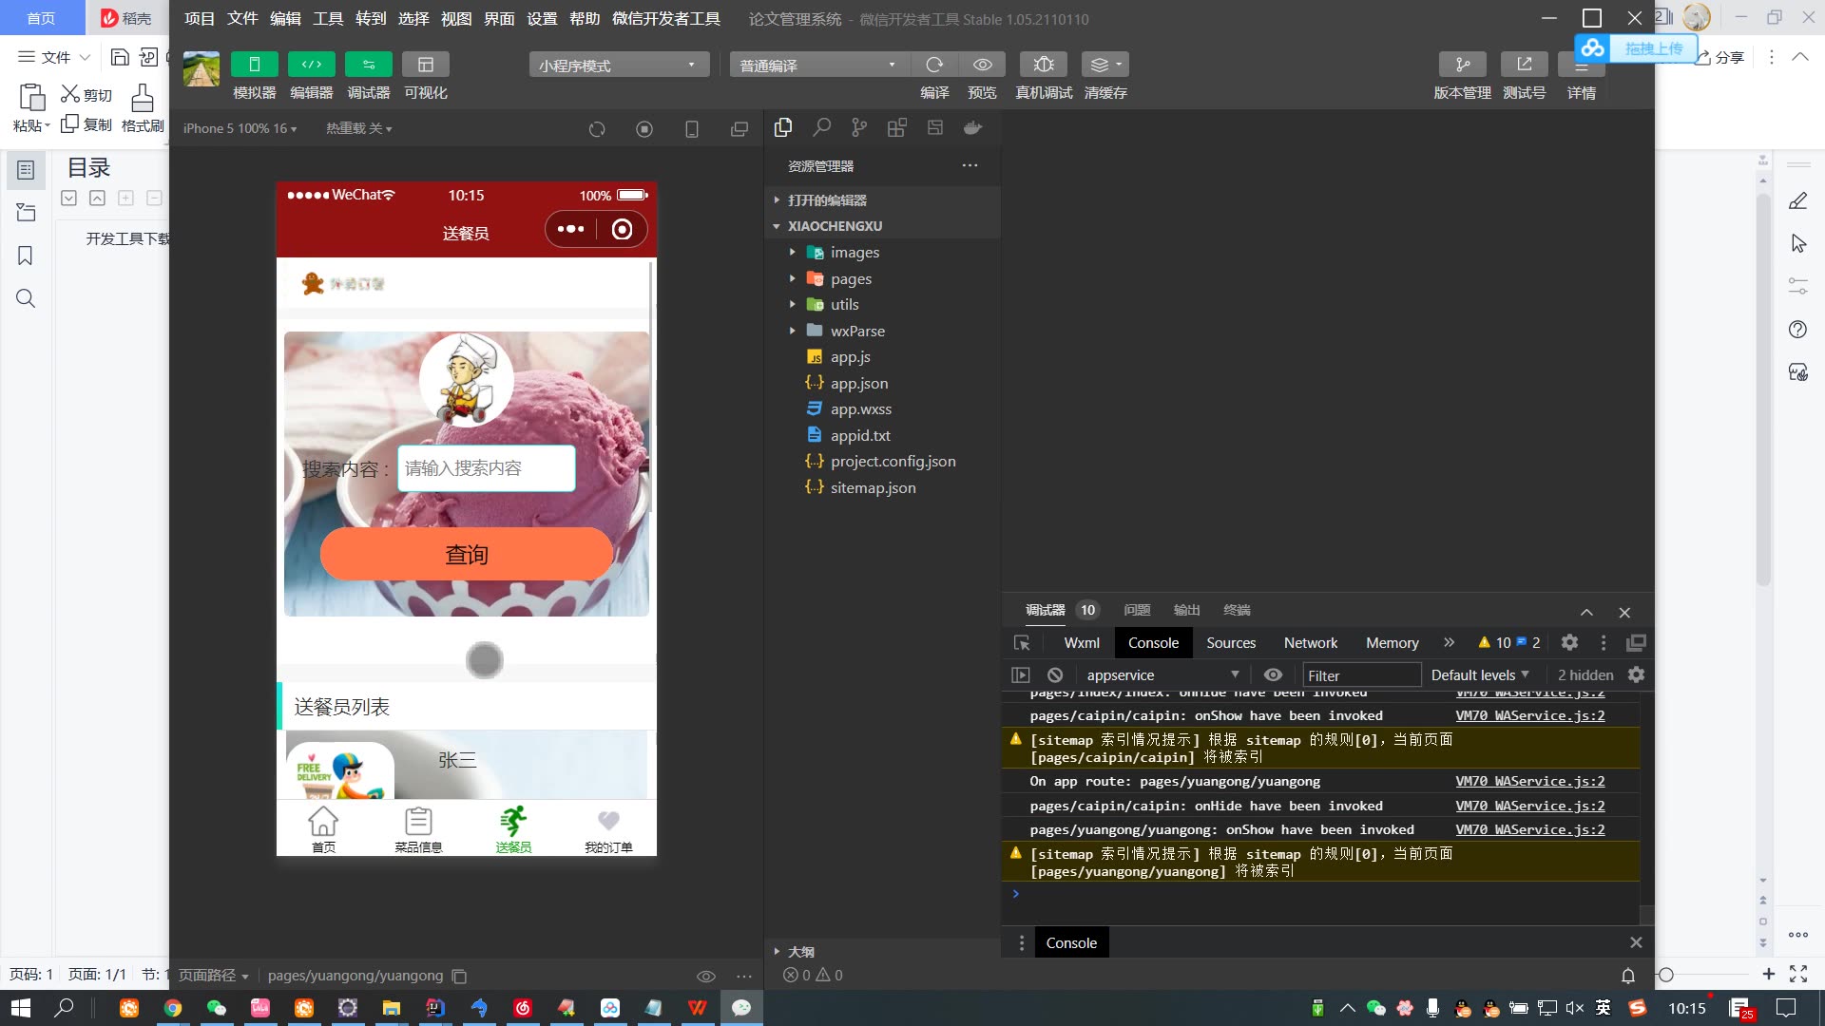This screenshot has width=1825, height=1026.
Task: Click the element inspector picker icon
Action: pos(1022,643)
